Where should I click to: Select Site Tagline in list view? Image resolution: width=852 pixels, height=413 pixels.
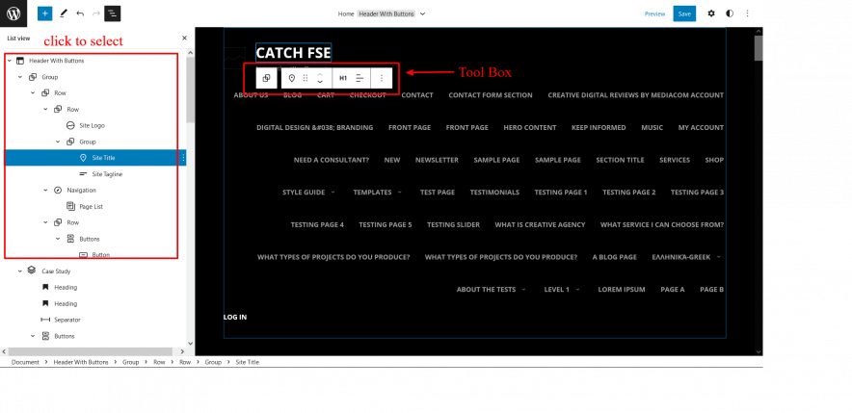[x=107, y=173]
